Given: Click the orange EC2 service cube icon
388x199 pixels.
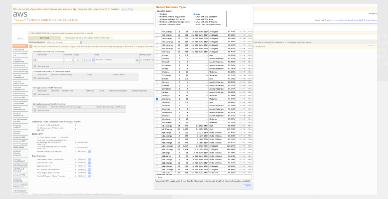Looking at the screenshot, I should 31,47.
